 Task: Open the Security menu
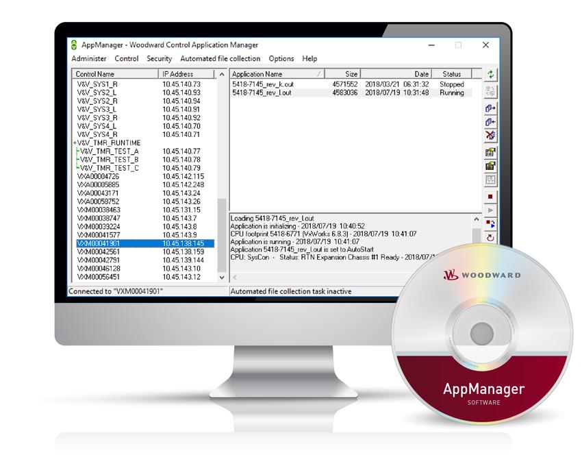coord(160,59)
